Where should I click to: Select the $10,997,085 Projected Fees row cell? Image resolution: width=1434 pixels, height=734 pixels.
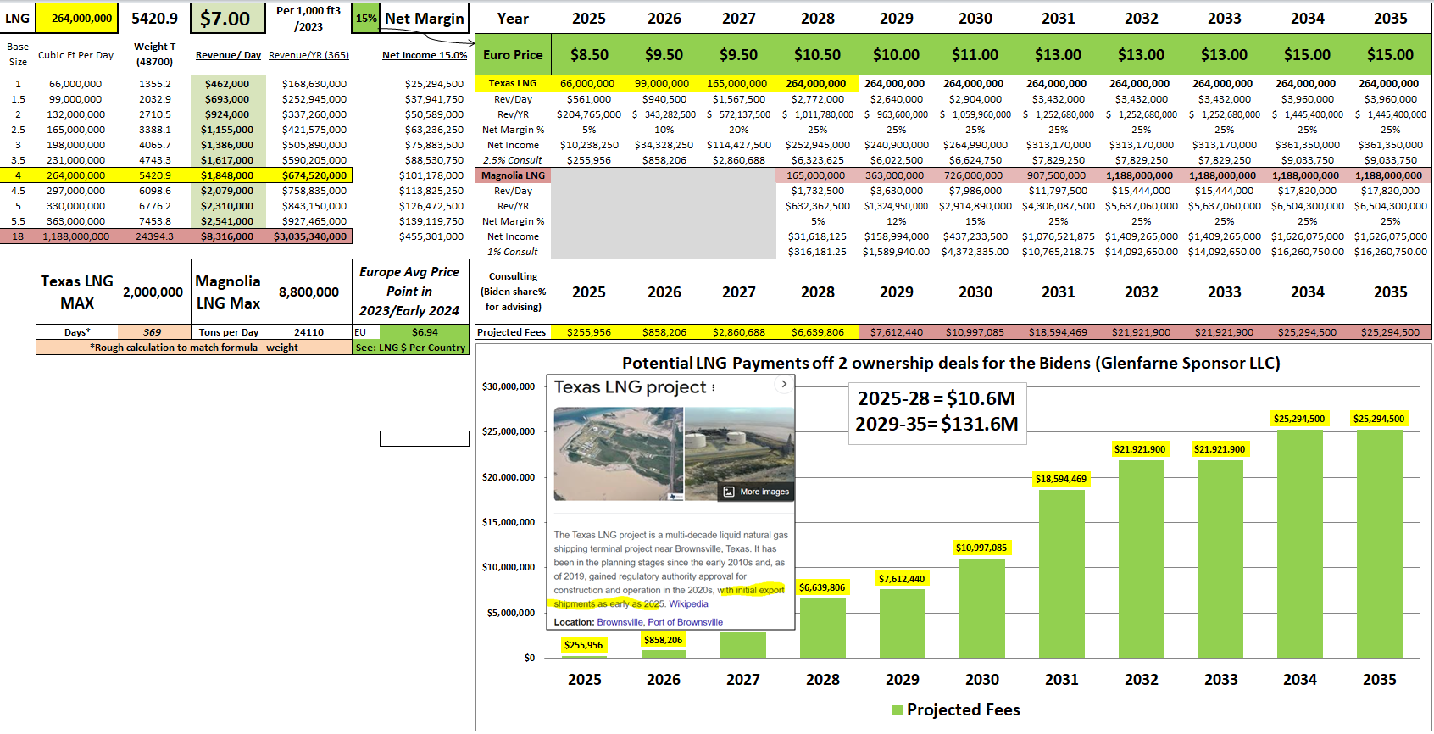(x=975, y=332)
